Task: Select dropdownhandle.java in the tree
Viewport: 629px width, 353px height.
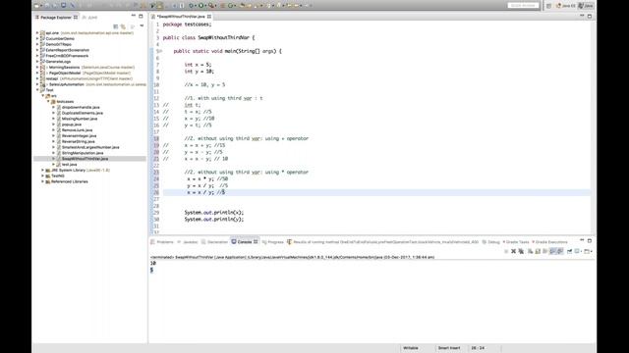Action: (81, 107)
